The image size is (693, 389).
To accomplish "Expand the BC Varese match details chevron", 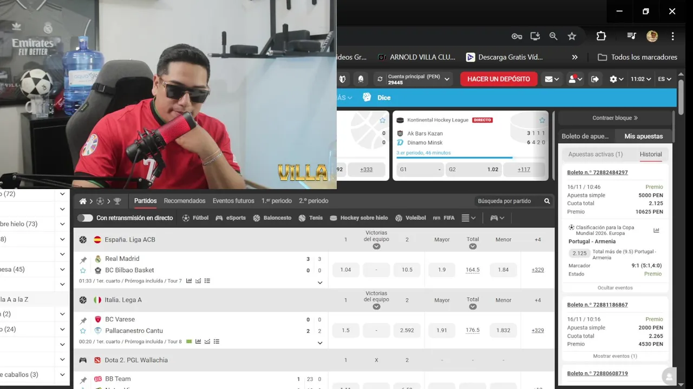I will click(319, 343).
